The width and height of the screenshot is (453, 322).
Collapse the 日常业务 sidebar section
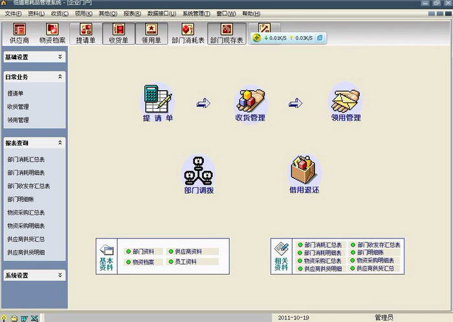pos(60,76)
